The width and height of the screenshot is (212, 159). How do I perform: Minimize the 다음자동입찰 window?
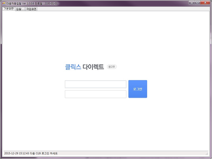click(192, 2)
